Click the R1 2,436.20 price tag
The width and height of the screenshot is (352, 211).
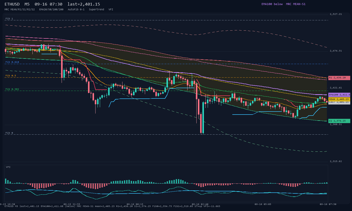click(x=339, y=78)
